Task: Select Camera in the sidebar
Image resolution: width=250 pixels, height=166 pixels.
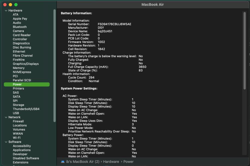Action: 18,31
